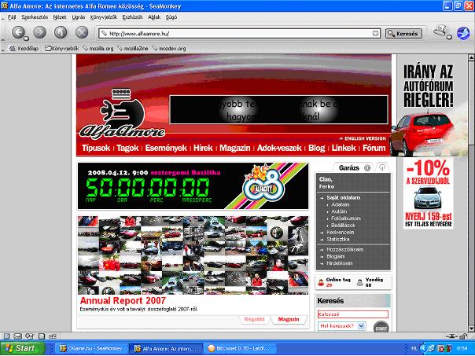Open the Print button dropdown arrow
The width and height of the screenshot is (475, 356).
(x=449, y=37)
